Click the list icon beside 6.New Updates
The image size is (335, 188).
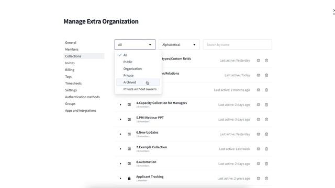coord(129,134)
